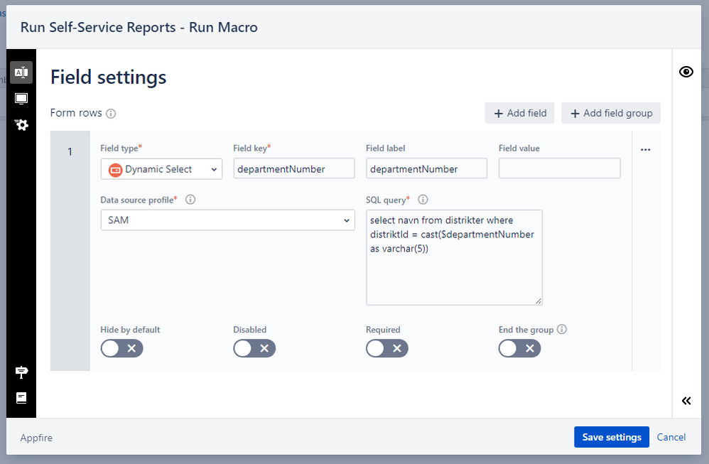Toggle the End the group switch
709x464 pixels.
(519, 348)
